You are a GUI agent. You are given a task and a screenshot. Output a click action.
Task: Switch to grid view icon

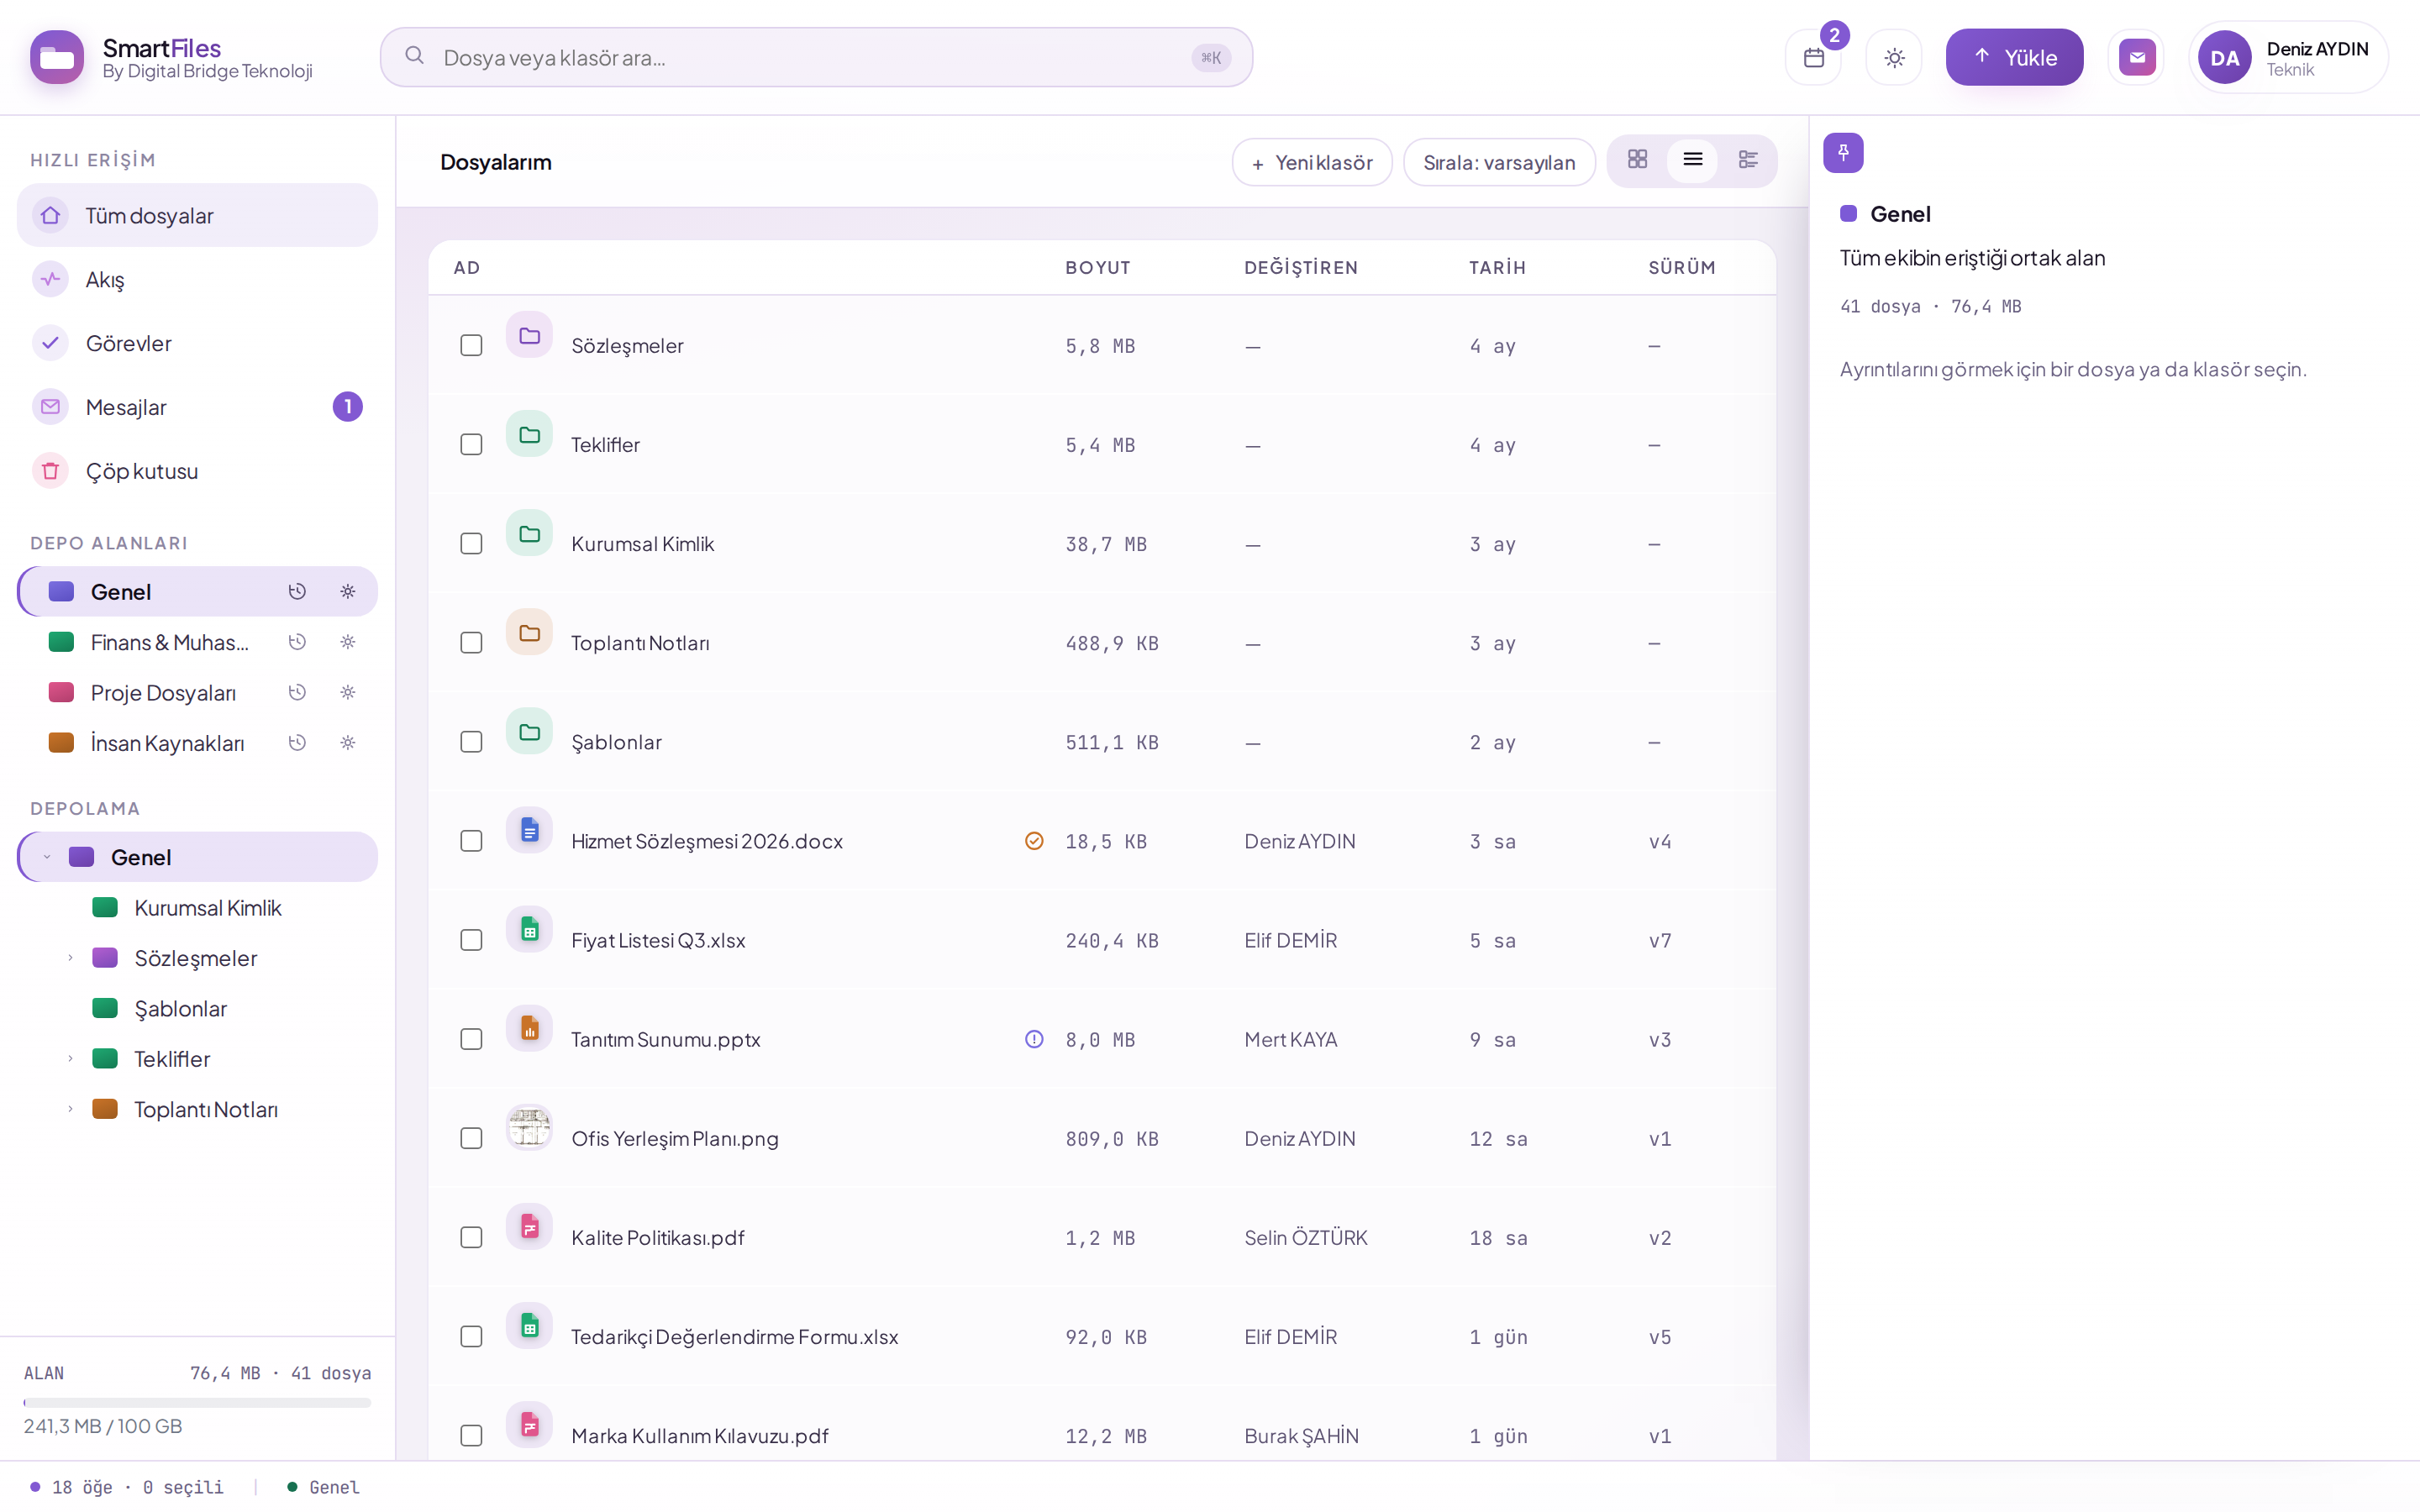1637,160
